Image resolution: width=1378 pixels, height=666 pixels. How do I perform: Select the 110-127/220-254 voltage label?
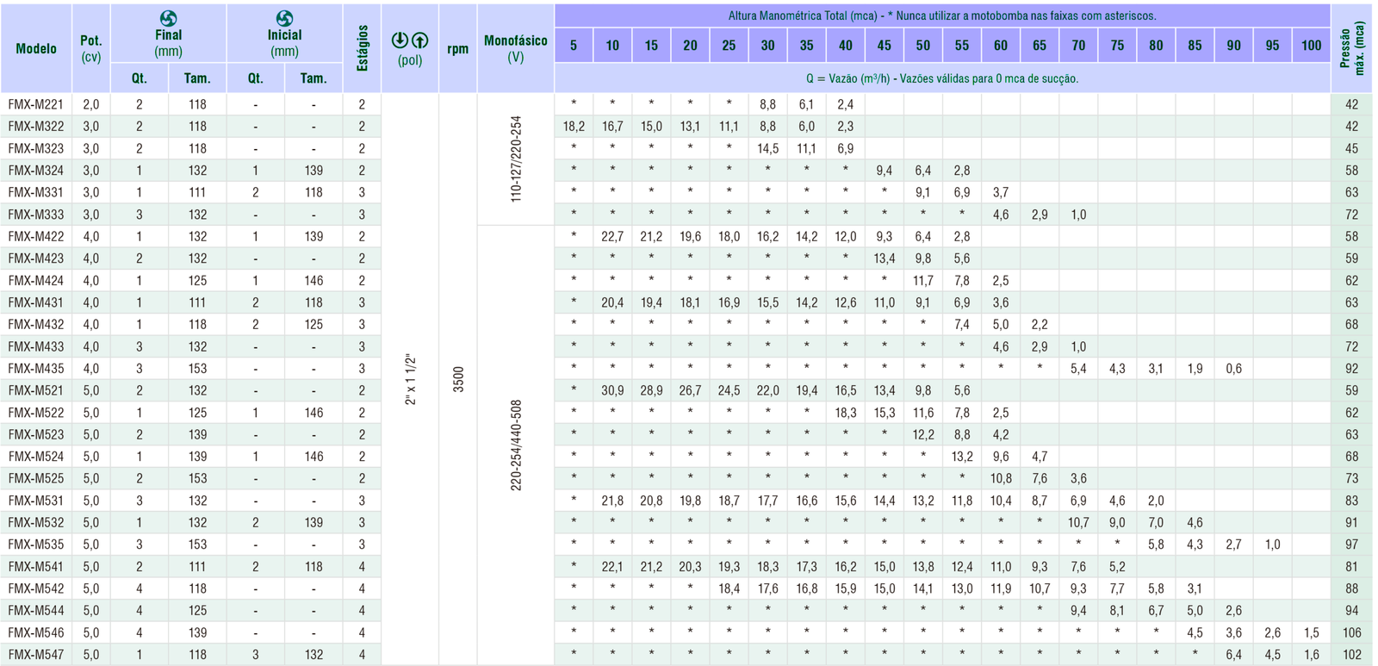pyautogui.click(x=517, y=159)
